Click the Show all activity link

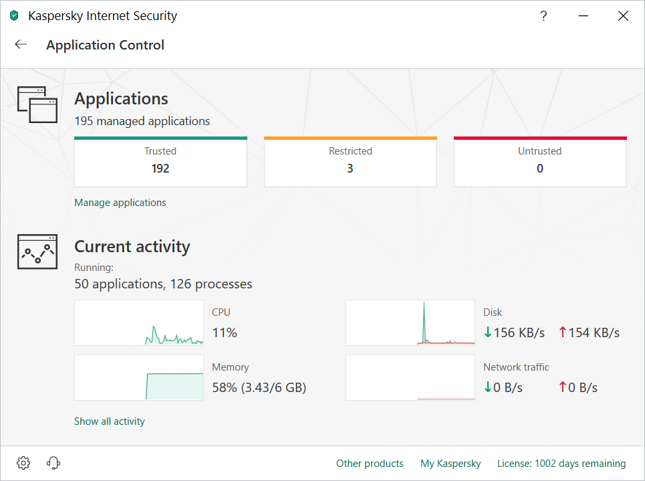[x=110, y=421]
